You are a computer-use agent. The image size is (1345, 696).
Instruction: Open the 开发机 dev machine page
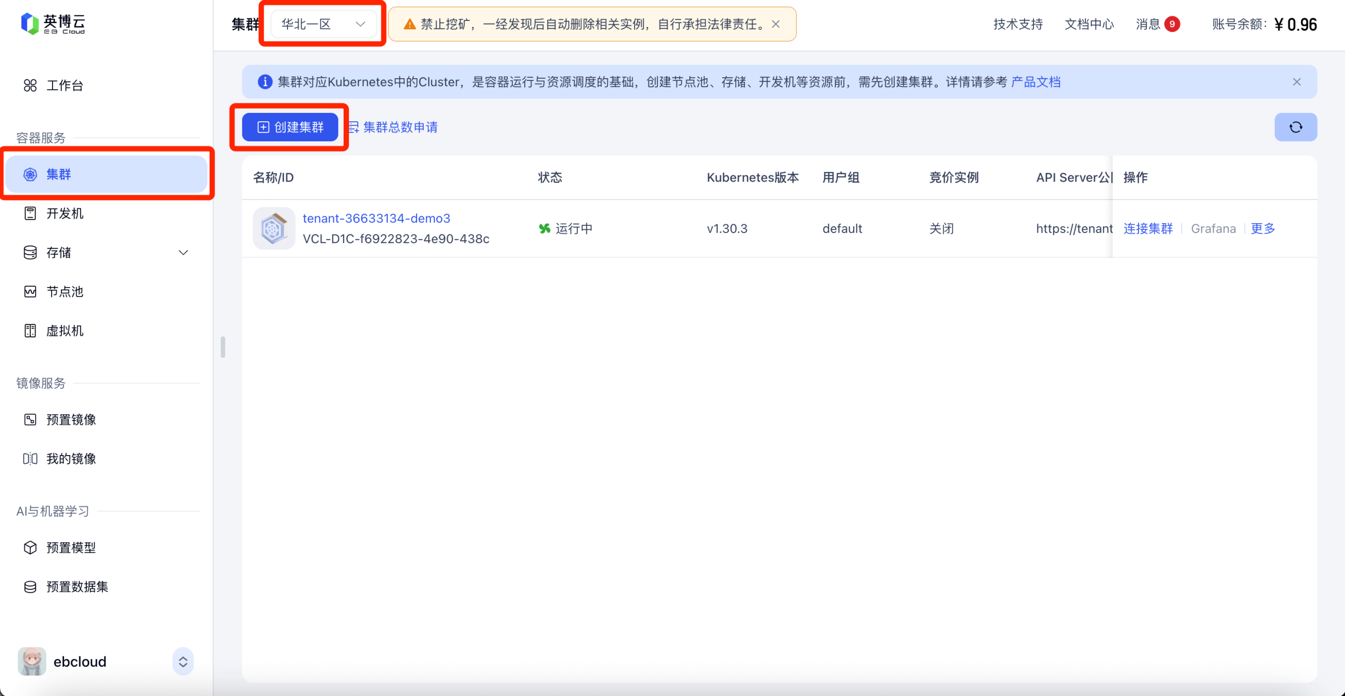(65, 213)
